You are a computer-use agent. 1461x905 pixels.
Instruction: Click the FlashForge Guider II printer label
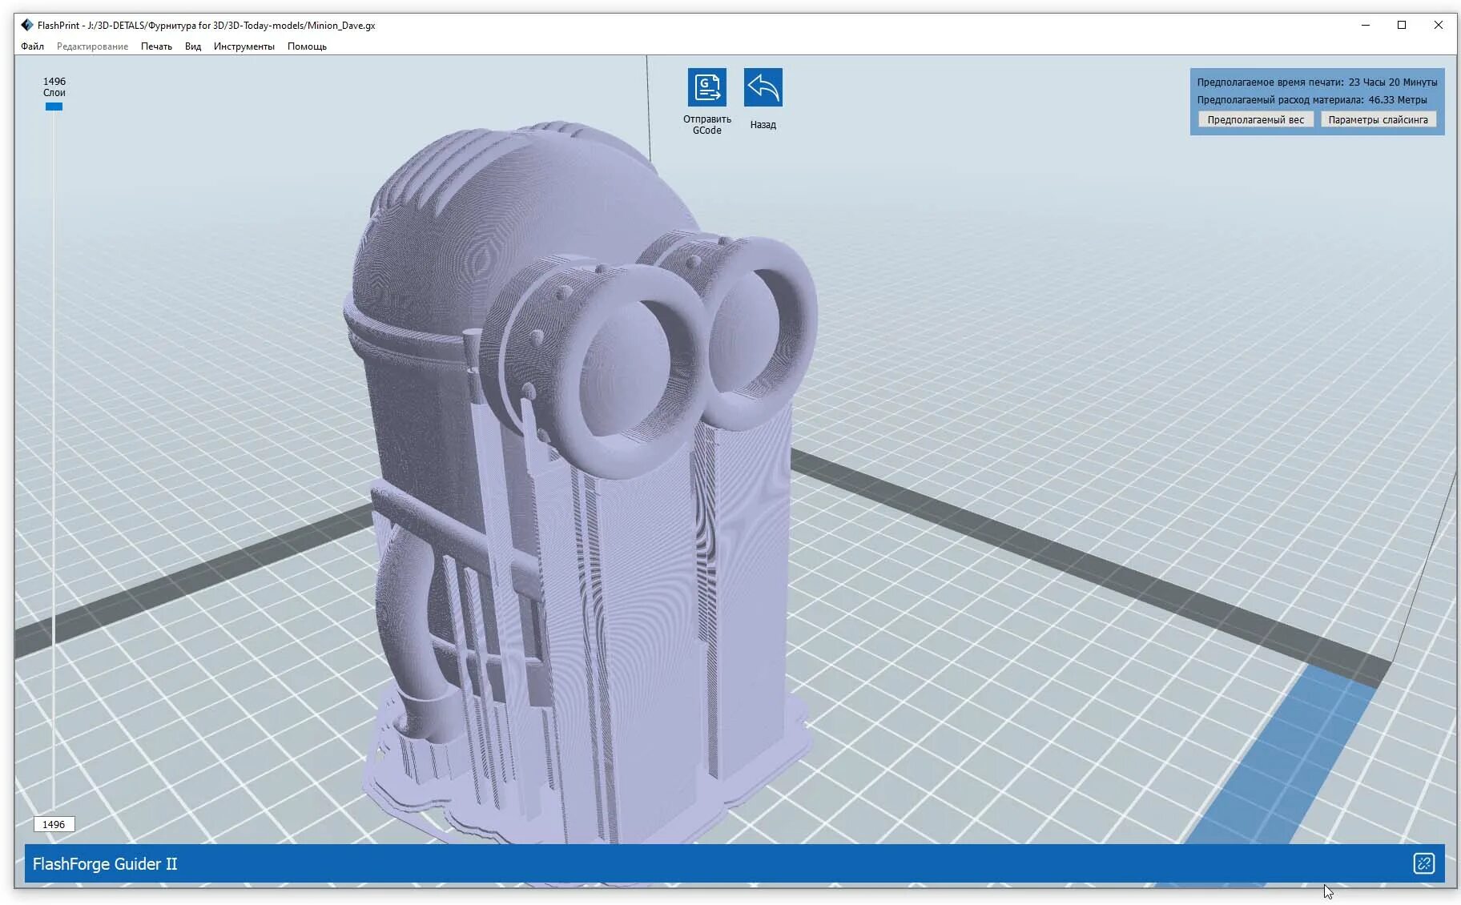(x=105, y=864)
